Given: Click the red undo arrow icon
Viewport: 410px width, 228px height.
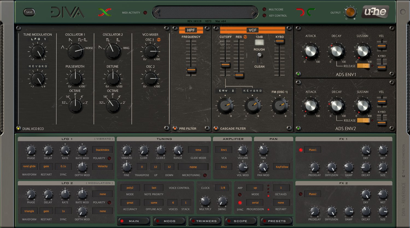Looking at the screenshot, I should click(300, 12).
